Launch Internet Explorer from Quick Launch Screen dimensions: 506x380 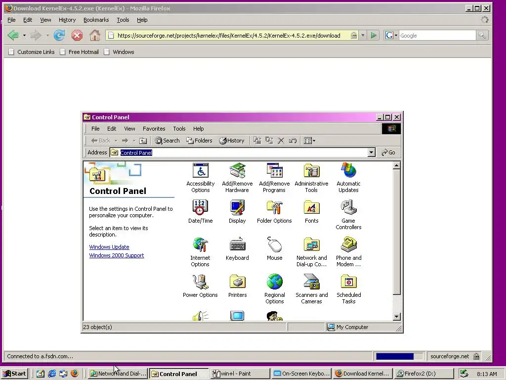[52, 374]
